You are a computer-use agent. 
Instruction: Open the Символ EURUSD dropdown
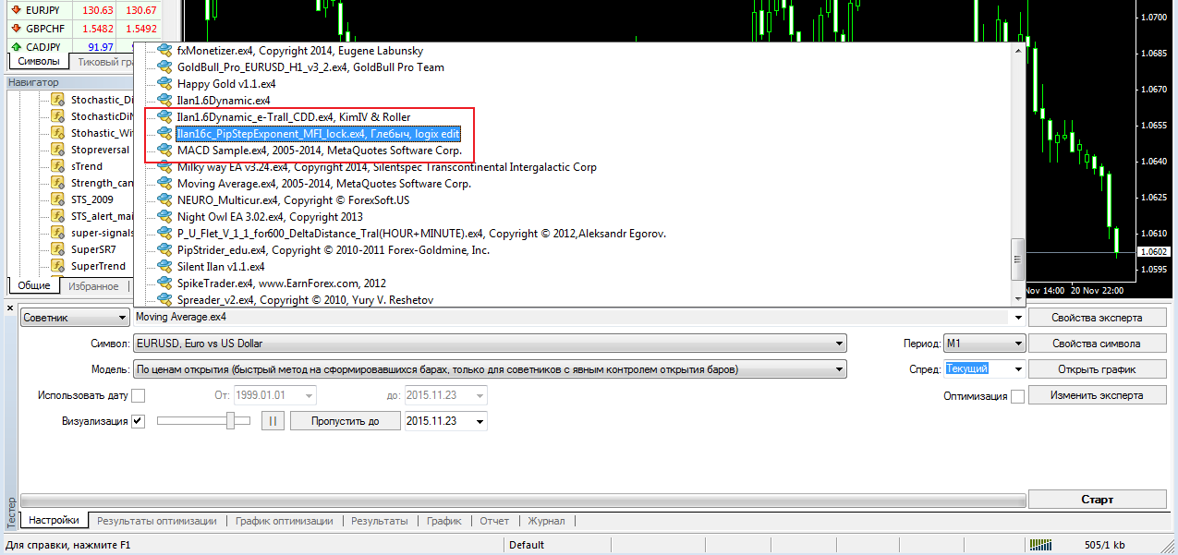pyautogui.click(x=489, y=344)
